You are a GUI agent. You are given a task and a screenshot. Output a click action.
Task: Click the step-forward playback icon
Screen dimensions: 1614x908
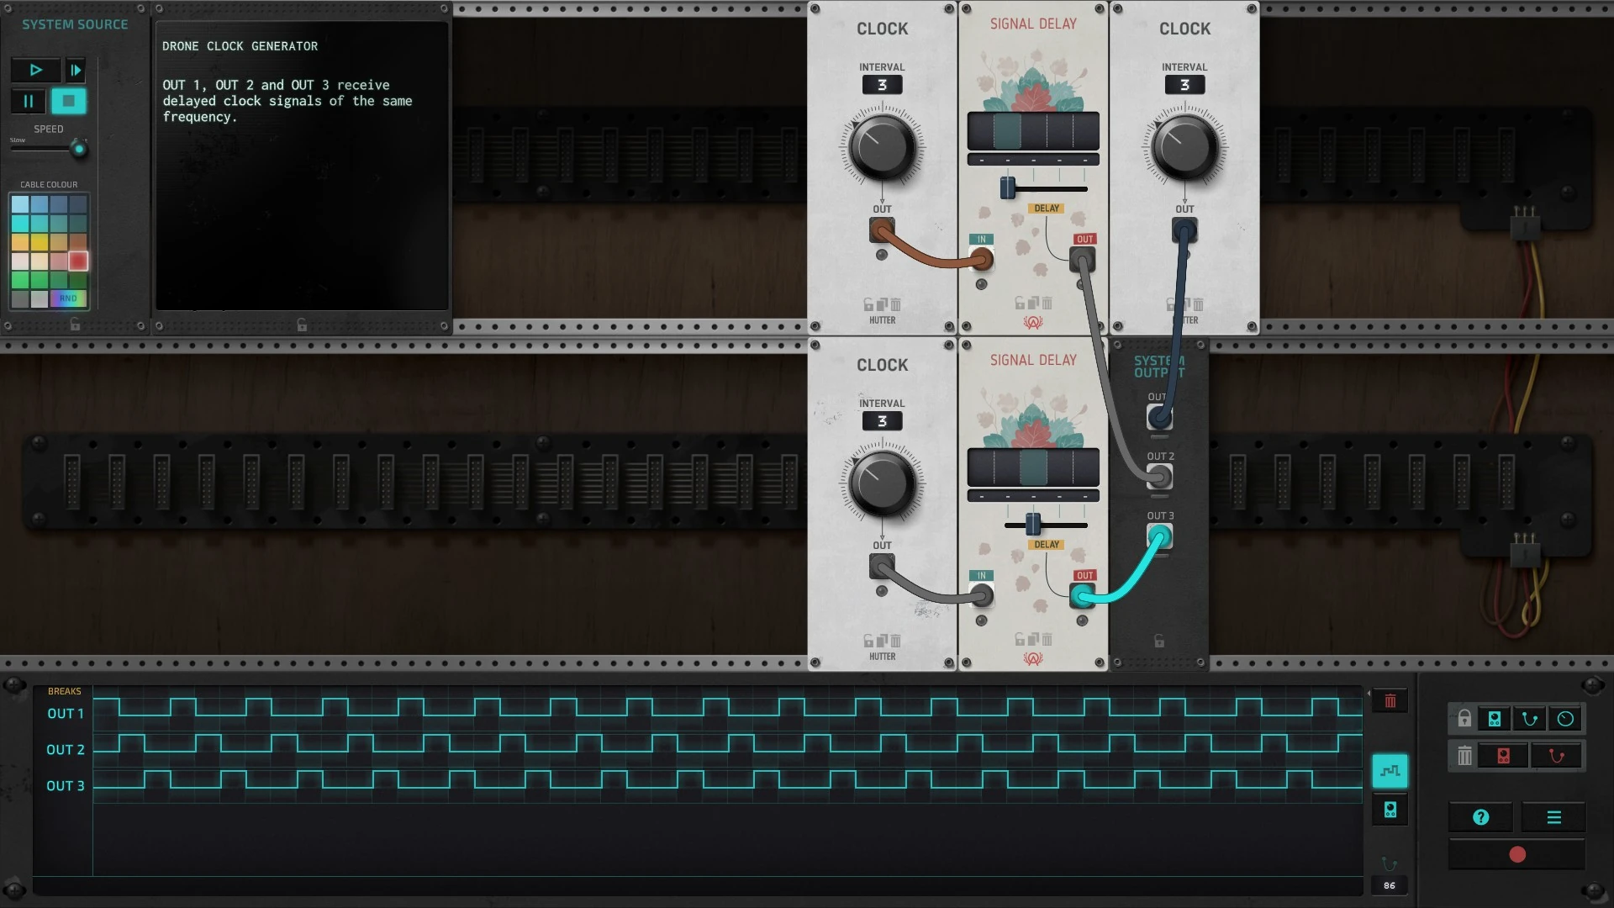[75, 70]
